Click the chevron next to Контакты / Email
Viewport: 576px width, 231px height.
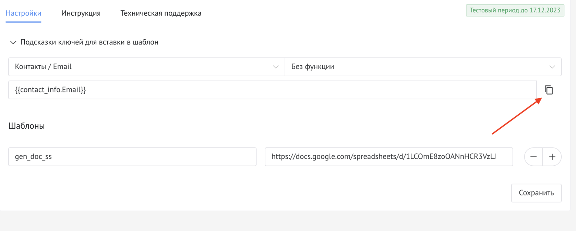(x=276, y=67)
